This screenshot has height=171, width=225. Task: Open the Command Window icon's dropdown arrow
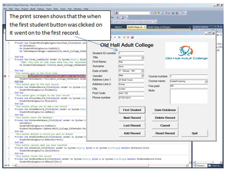[x=184, y=13]
